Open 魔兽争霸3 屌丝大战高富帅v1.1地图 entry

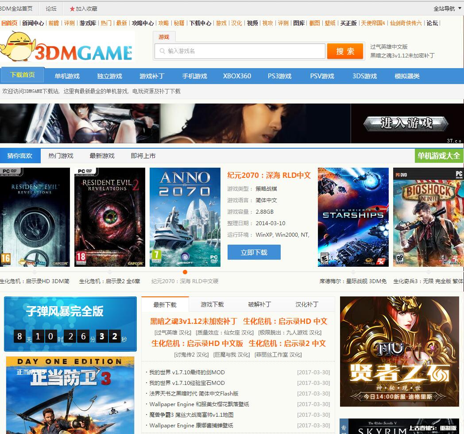(191, 415)
